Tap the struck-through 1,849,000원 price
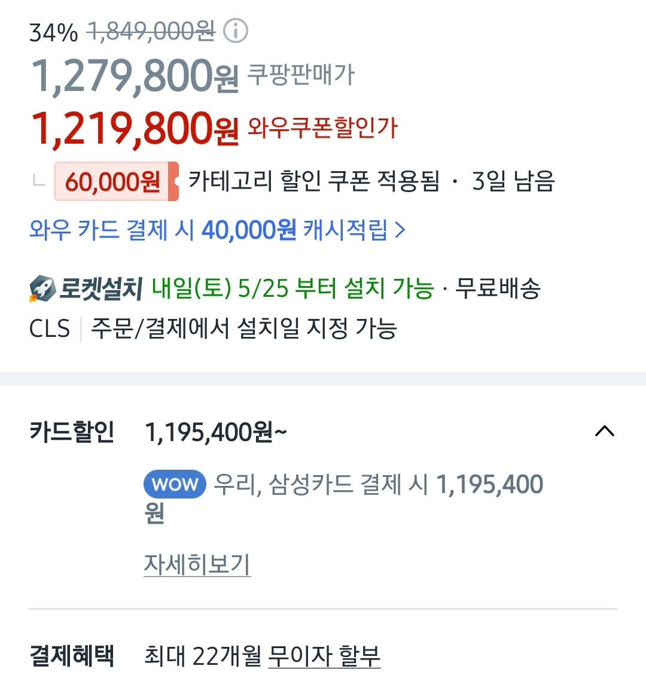This screenshot has height=684, width=646. point(151,31)
